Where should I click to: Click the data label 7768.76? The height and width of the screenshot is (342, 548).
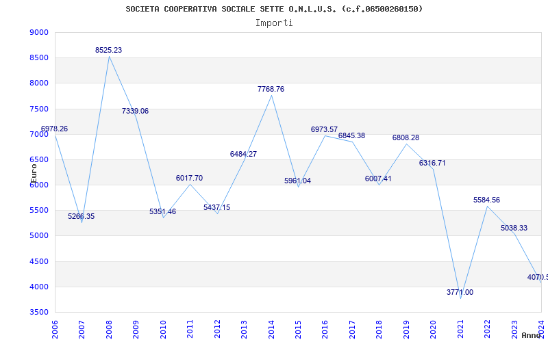pyautogui.click(x=271, y=89)
